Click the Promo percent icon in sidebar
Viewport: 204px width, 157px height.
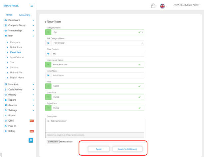point(6,115)
